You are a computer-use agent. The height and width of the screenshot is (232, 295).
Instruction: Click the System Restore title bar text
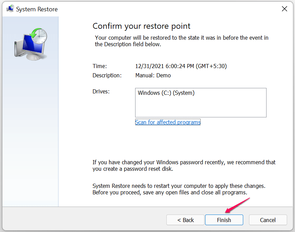pyautogui.click(x=37, y=9)
